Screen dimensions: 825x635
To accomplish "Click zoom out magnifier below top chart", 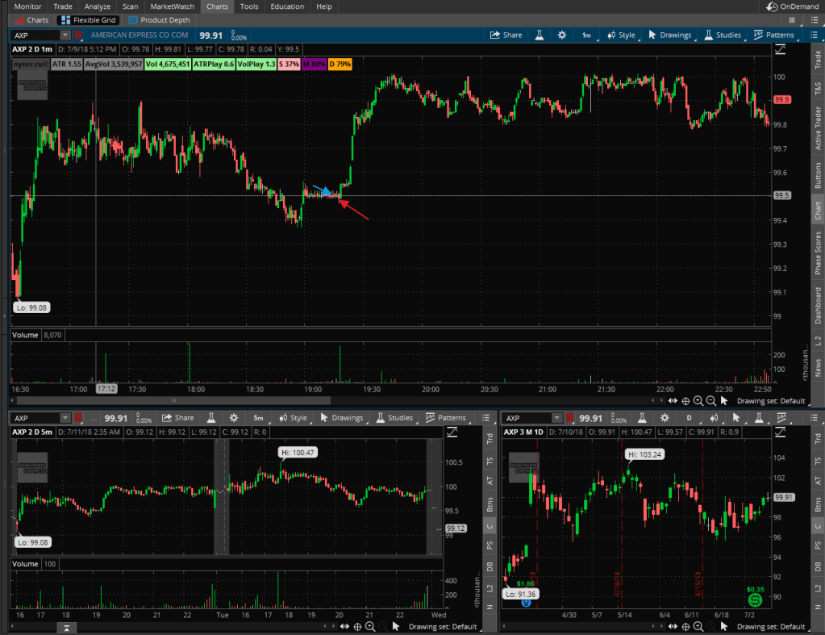I will 711,401.
